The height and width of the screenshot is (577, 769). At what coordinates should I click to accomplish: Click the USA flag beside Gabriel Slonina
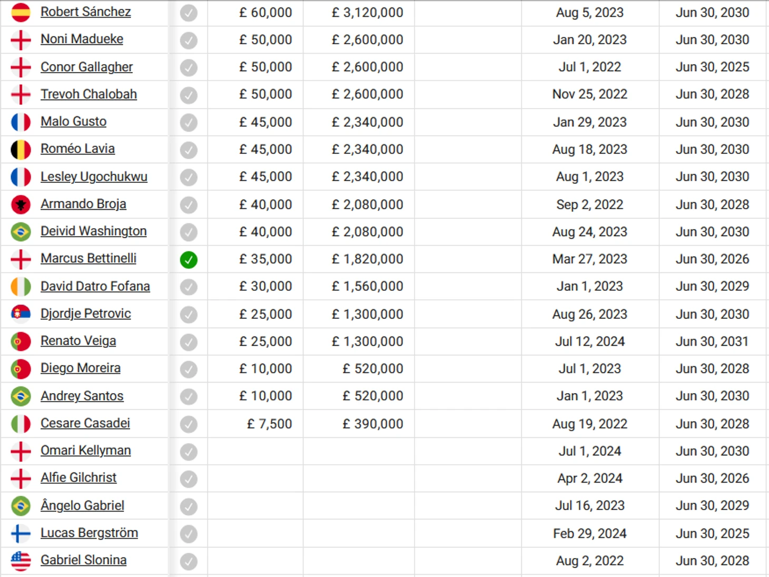(x=21, y=561)
